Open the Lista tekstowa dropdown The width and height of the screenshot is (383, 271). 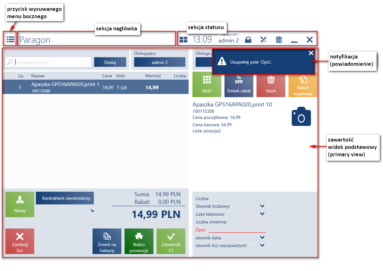coord(262,214)
